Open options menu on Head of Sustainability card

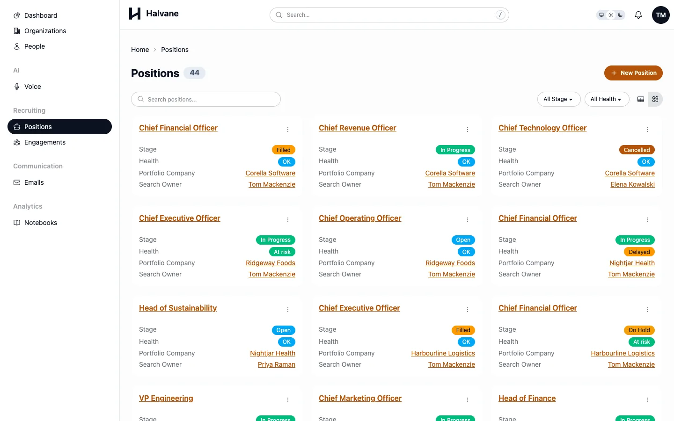pyautogui.click(x=288, y=310)
